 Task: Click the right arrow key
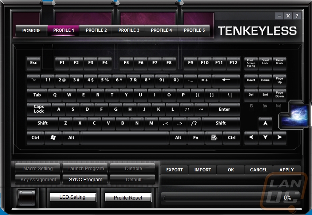click(x=279, y=138)
